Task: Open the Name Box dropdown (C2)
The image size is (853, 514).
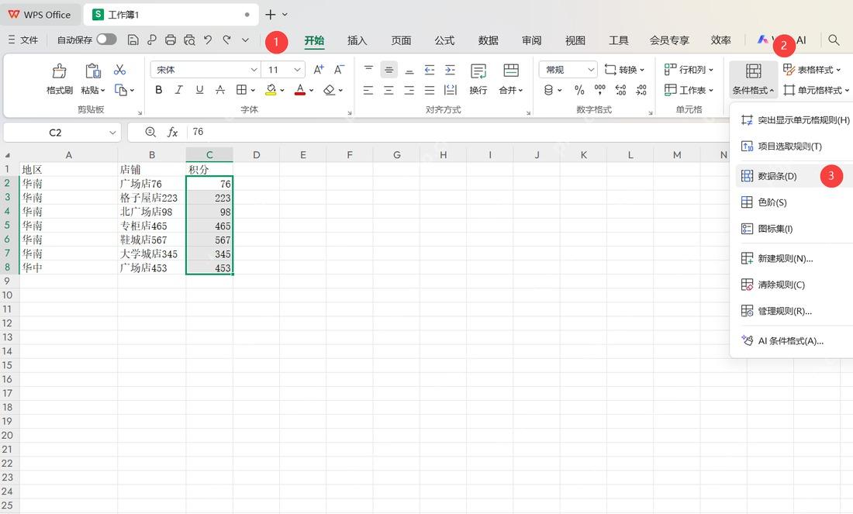Action: click(112, 132)
